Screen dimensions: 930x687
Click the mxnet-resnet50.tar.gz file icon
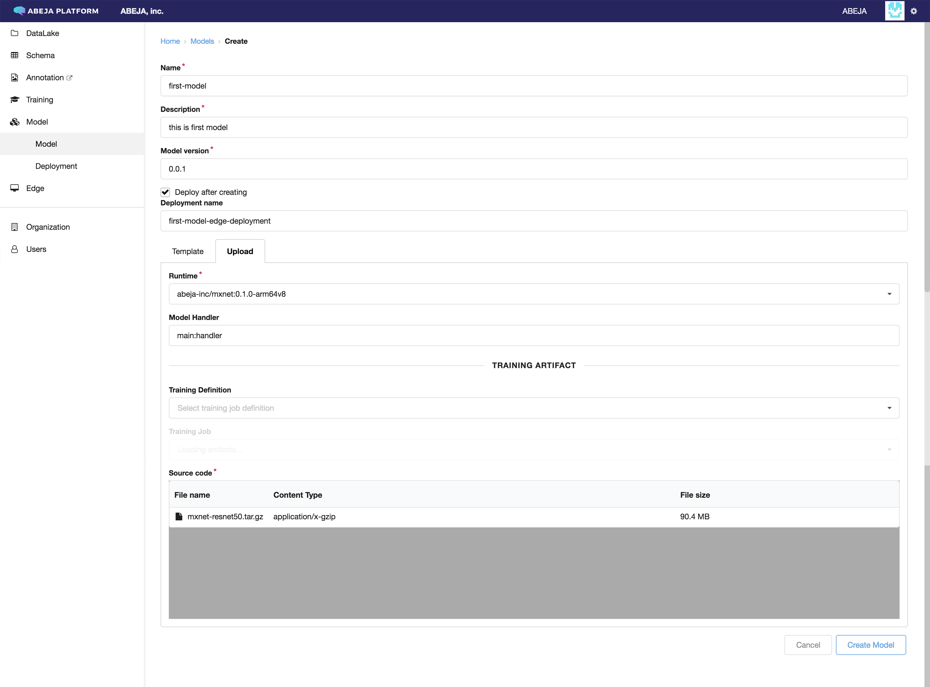pos(179,517)
